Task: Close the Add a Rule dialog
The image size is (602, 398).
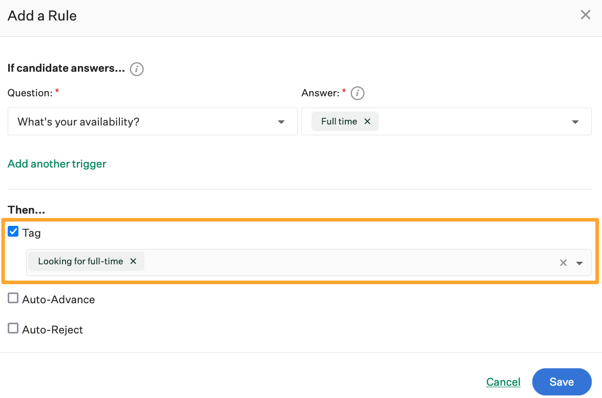Action: [x=585, y=14]
